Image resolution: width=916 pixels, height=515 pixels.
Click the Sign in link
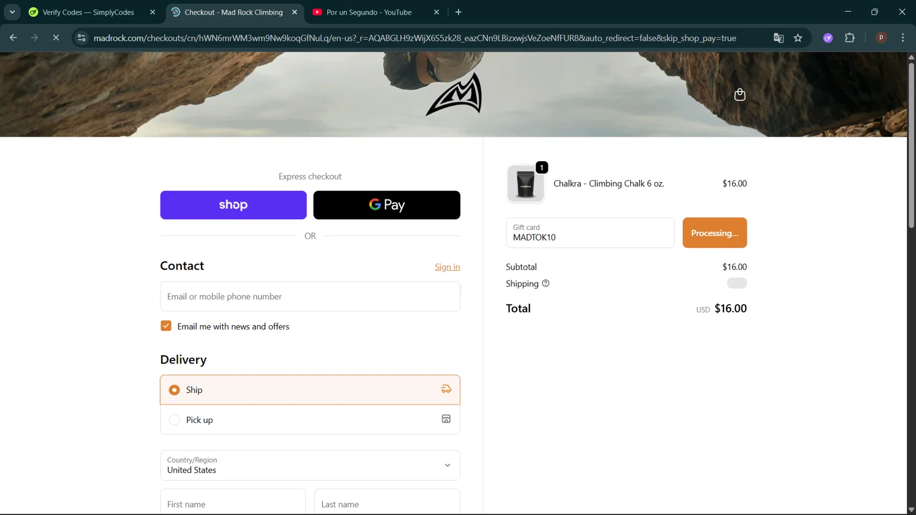[x=448, y=267]
